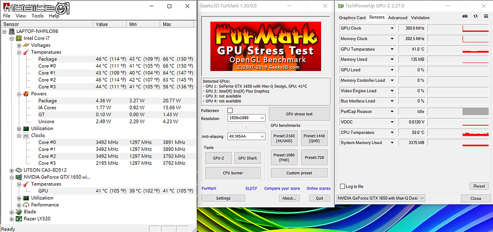Image resolution: width=493 pixels, height=232 pixels.
Task: Click GPU-Z screenshot camera icon
Action: pyautogui.click(x=465, y=16)
